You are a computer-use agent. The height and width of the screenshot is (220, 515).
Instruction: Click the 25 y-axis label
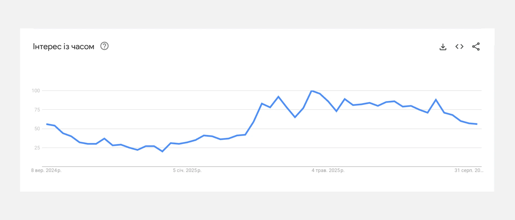point(37,148)
